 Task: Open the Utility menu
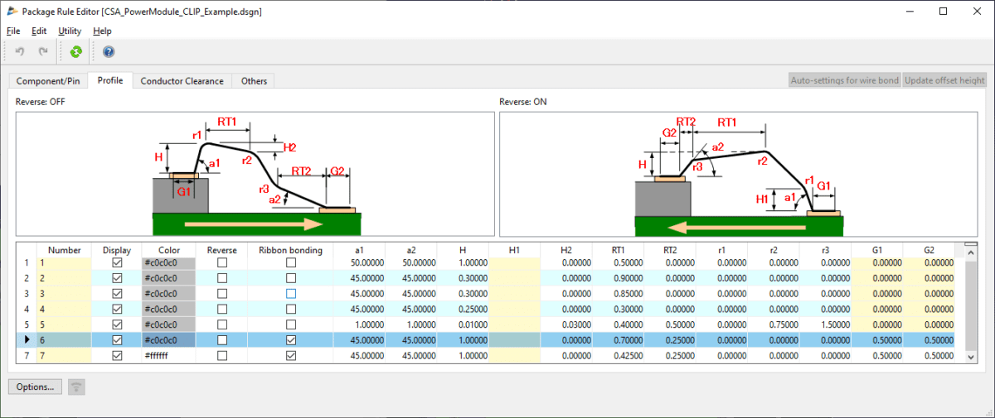coord(70,31)
